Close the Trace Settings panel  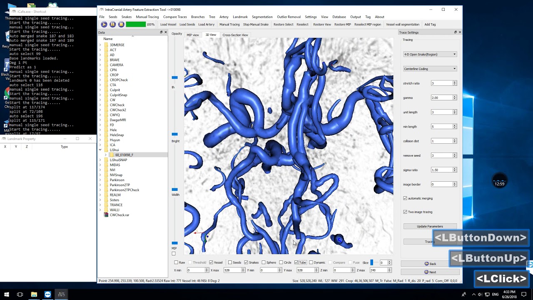(460, 32)
